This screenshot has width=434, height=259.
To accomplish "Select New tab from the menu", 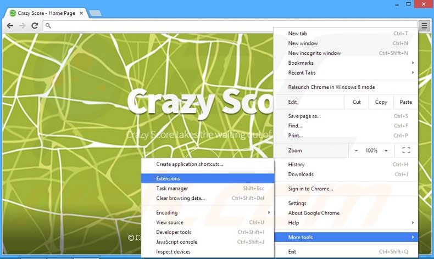I will 346,33.
